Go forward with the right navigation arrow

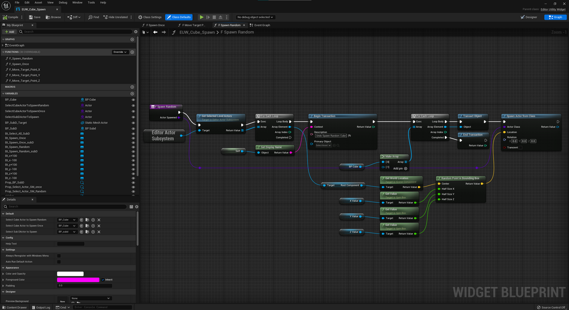[164, 32]
